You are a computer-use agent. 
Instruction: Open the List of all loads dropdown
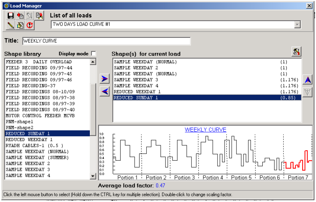pos(297,25)
